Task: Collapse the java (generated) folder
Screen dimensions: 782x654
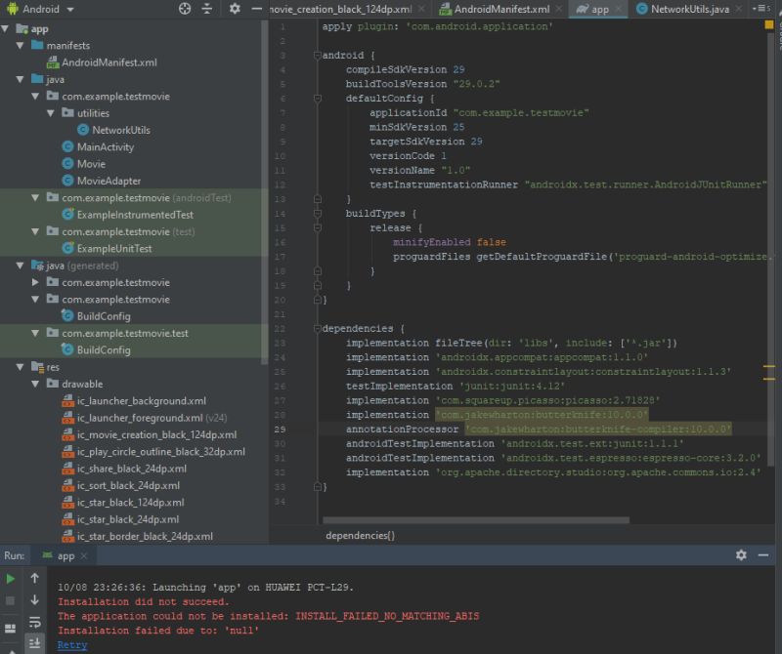Action: [x=20, y=266]
